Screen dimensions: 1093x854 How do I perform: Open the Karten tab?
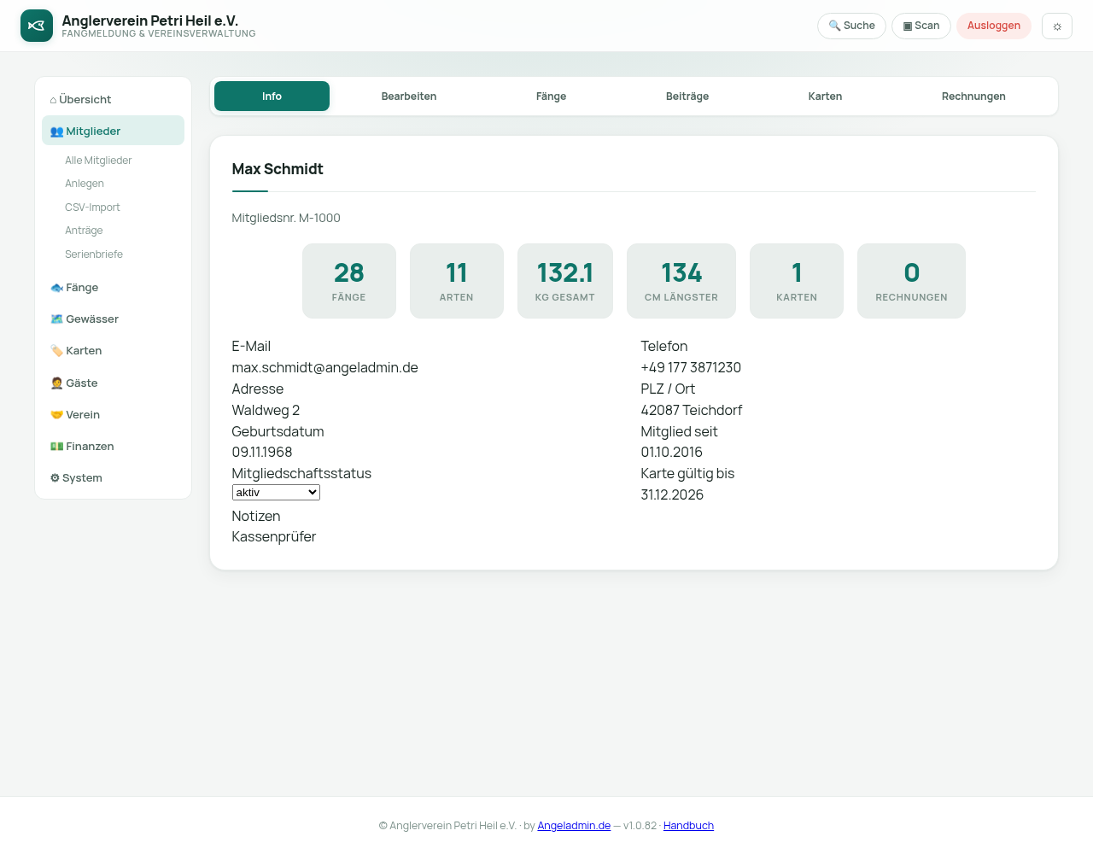[825, 97]
